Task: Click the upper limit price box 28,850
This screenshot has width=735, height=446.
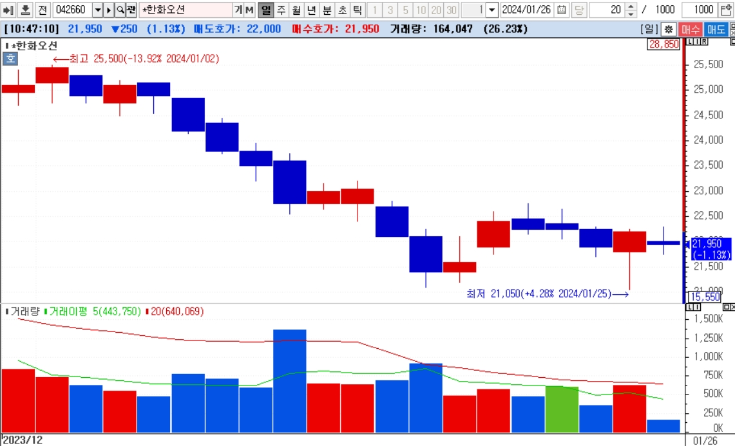Action: click(x=663, y=44)
